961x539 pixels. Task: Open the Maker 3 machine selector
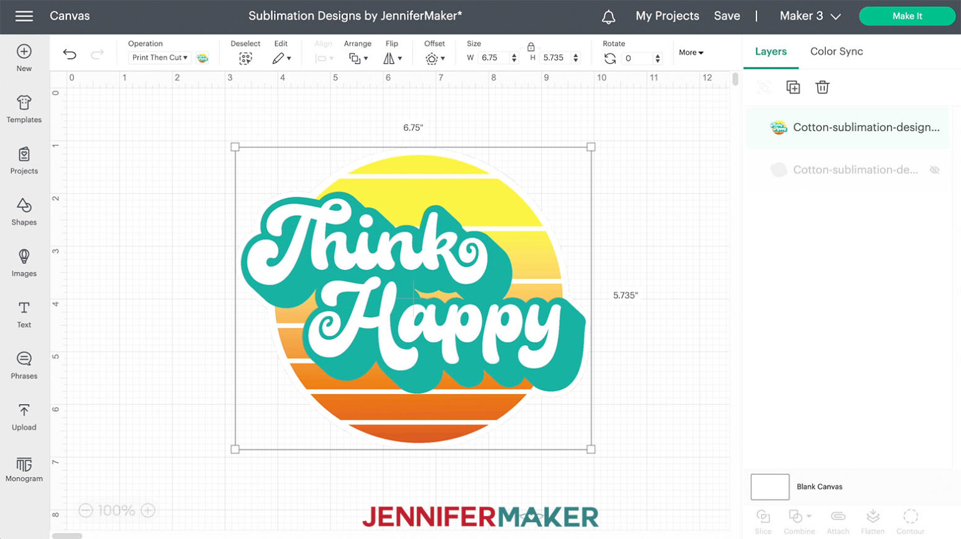(810, 16)
